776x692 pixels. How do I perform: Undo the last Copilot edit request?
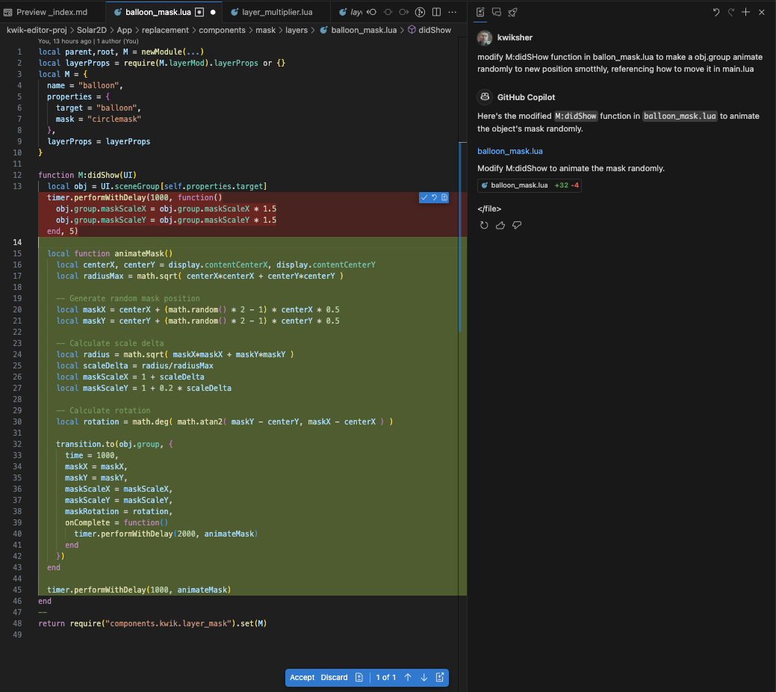716,12
